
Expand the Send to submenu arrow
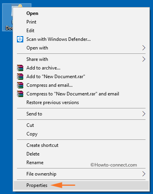point(144,114)
